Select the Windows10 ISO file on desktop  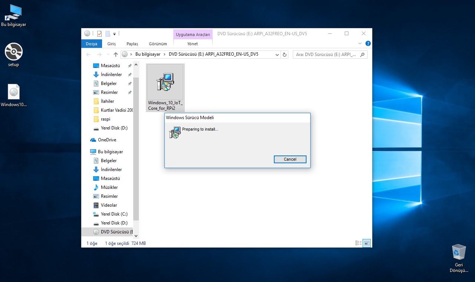(x=14, y=95)
